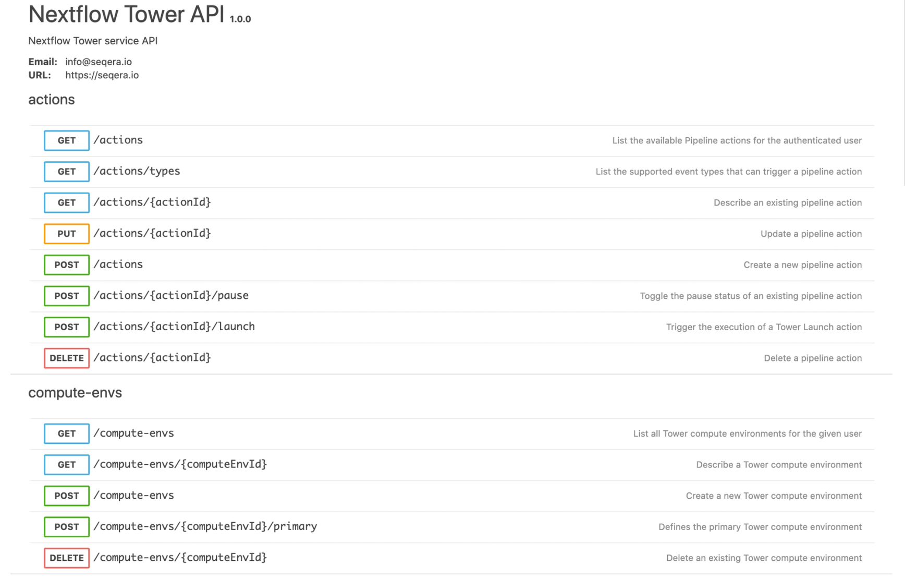Click "Defines the primary Tower compute environment" text

coord(760,527)
